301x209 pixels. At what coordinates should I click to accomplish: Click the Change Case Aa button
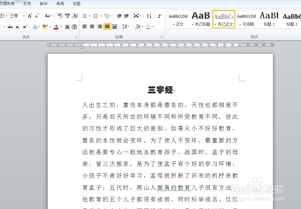tap(48, 16)
